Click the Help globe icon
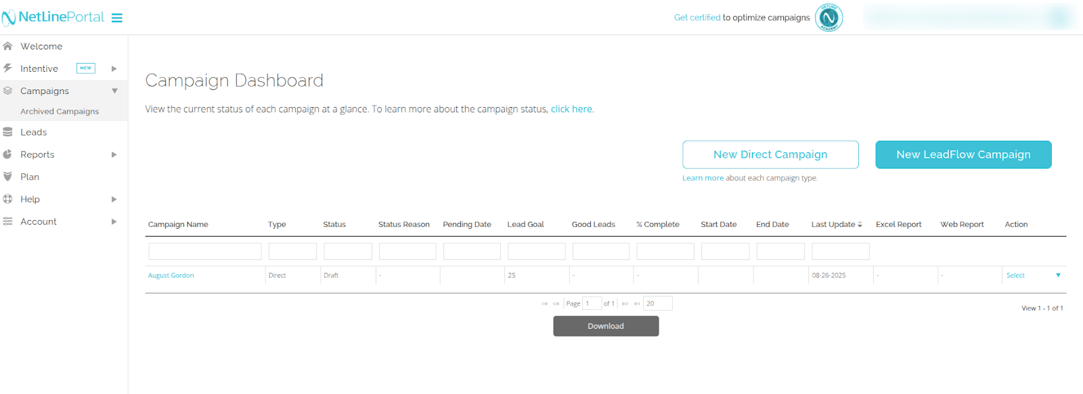The height and width of the screenshot is (394, 1083). point(8,199)
